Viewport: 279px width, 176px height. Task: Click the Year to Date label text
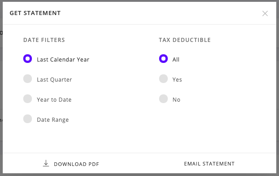54,100
